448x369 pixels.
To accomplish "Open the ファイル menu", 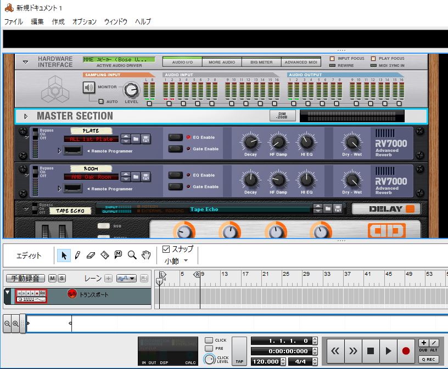I will (13, 22).
